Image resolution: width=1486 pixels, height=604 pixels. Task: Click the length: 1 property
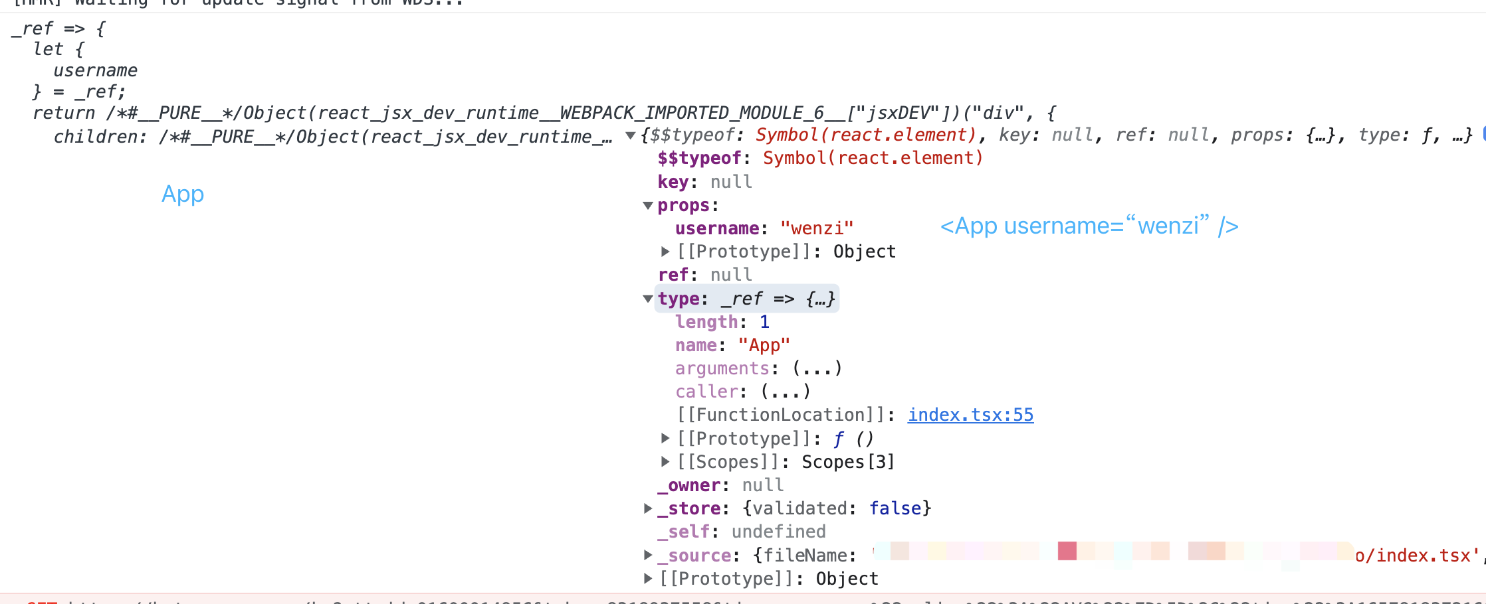pyautogui.click(x=722, y=322)
